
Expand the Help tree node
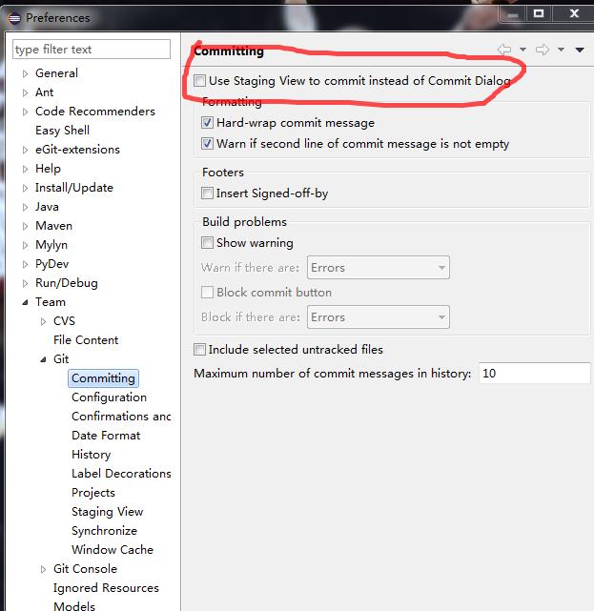pos(25,169)
